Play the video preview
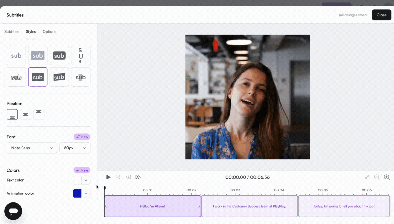Viewport: 394px width, 224px height. pyautogui.click(x=108, y=177)
